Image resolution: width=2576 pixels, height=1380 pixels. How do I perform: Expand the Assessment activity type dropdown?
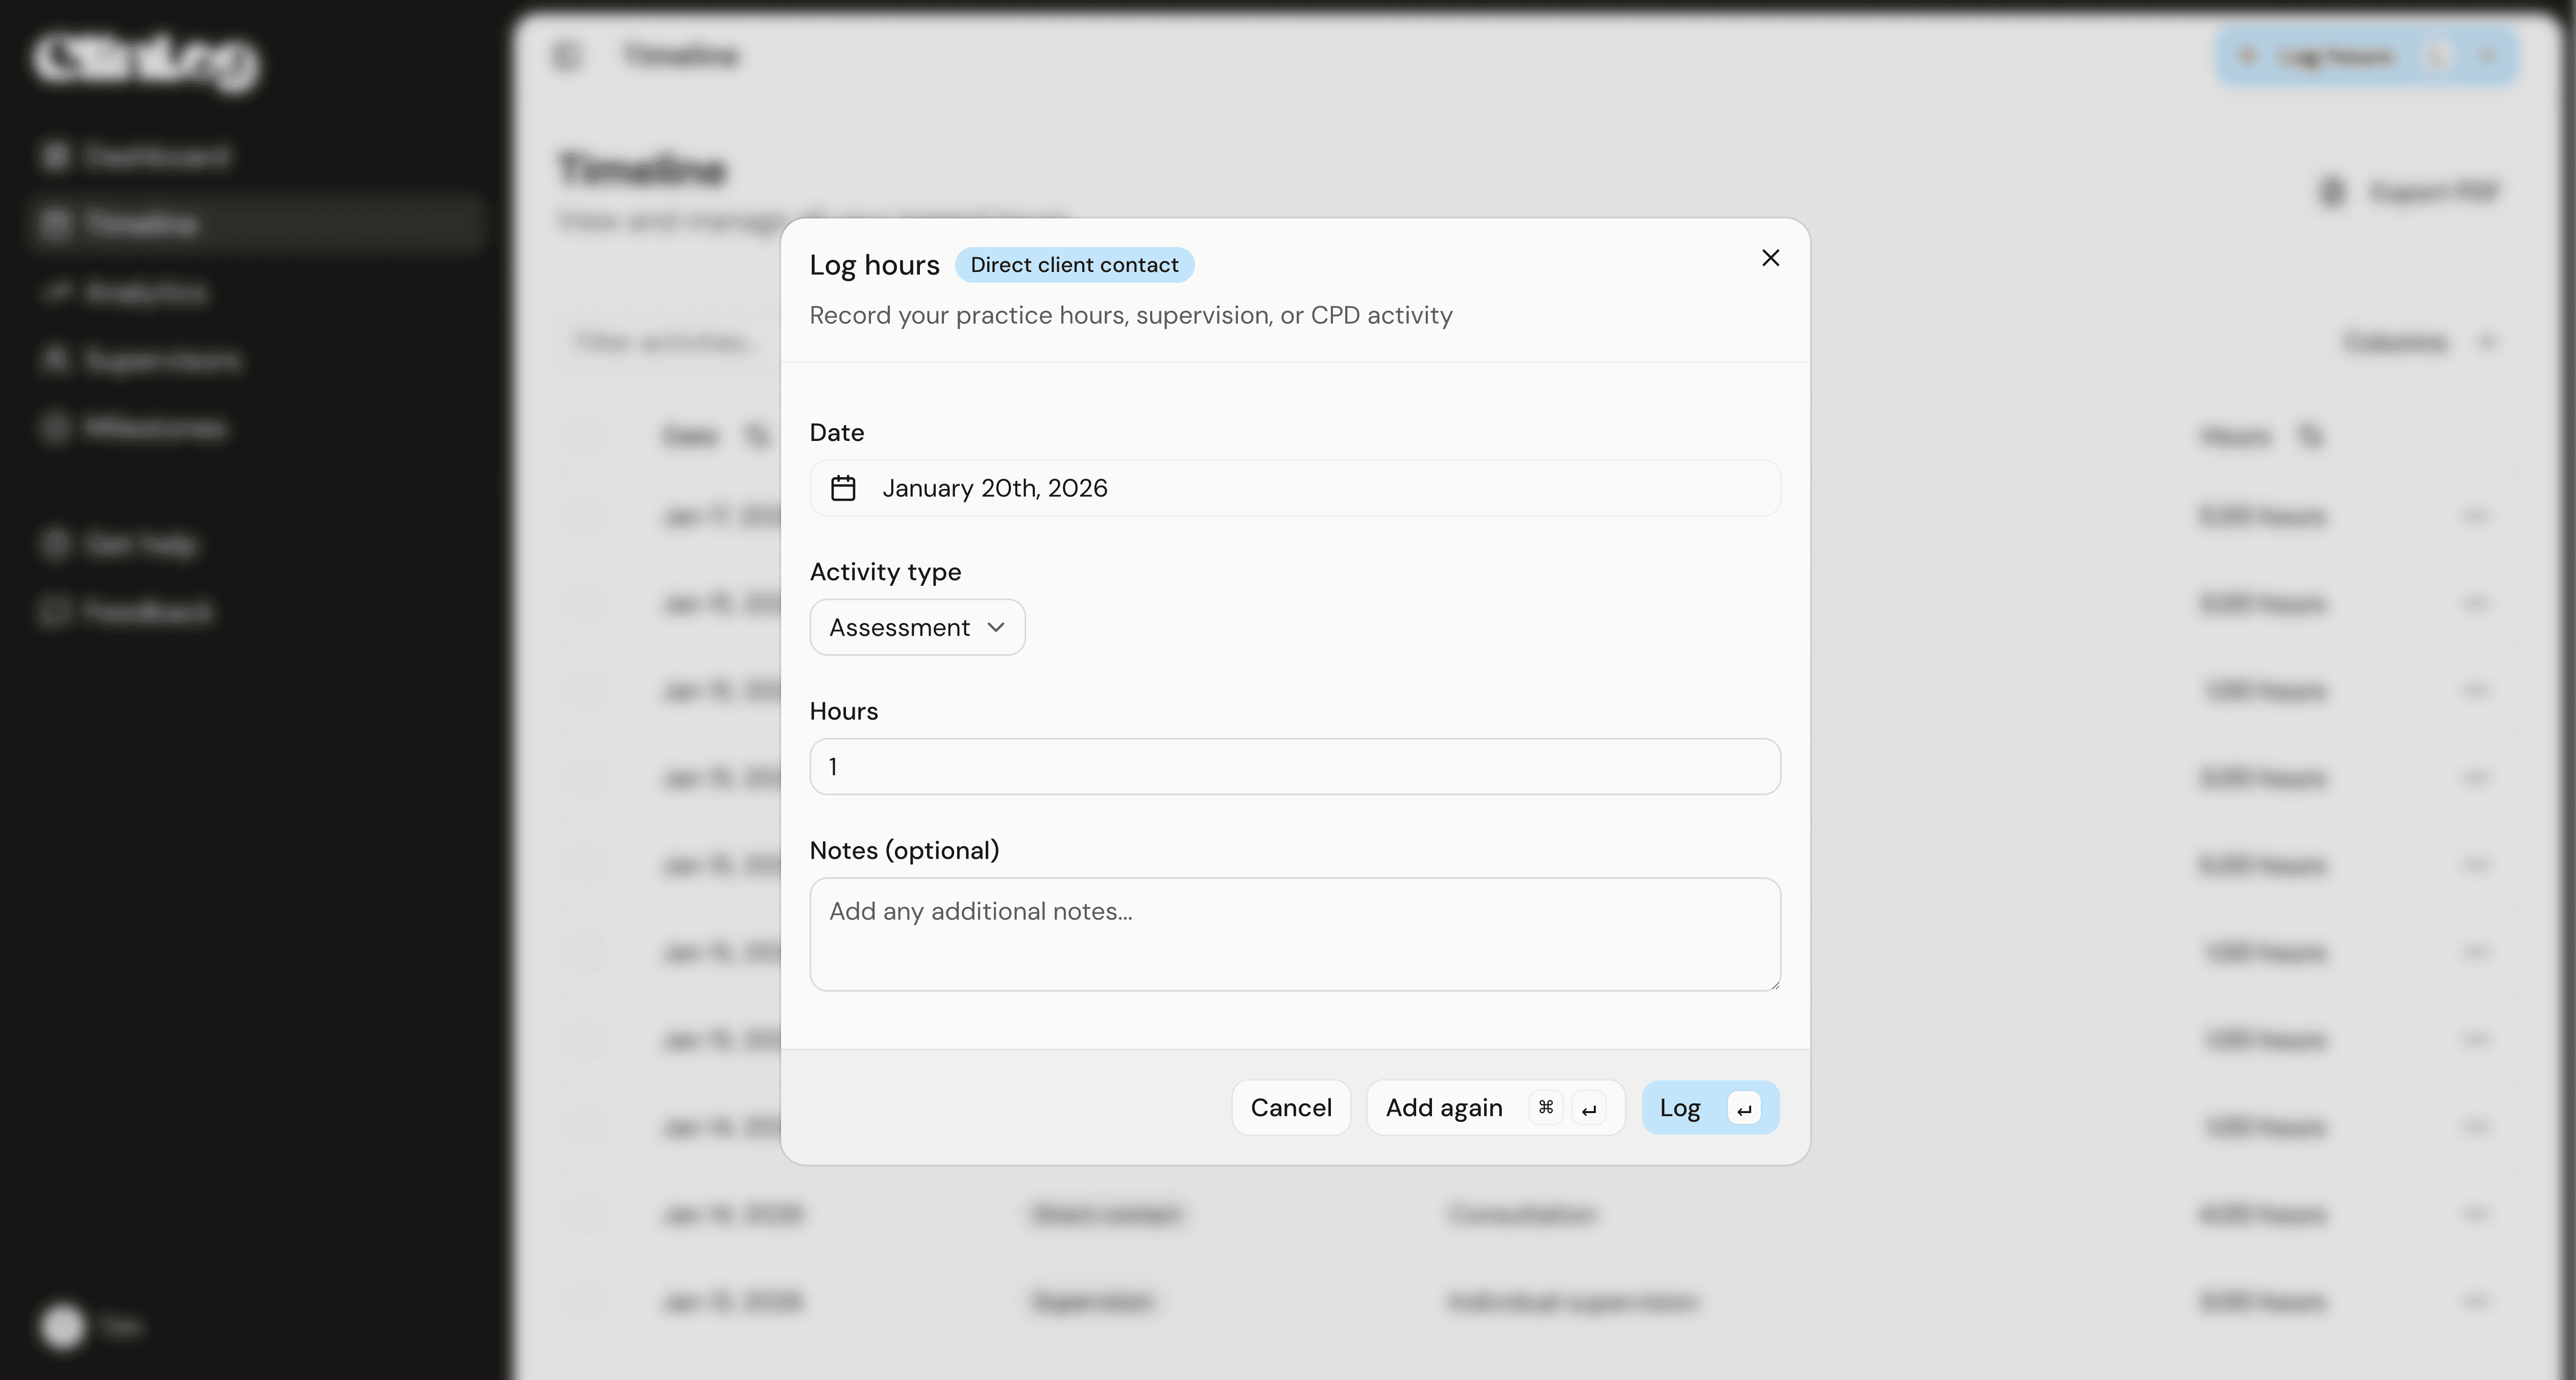916,627
